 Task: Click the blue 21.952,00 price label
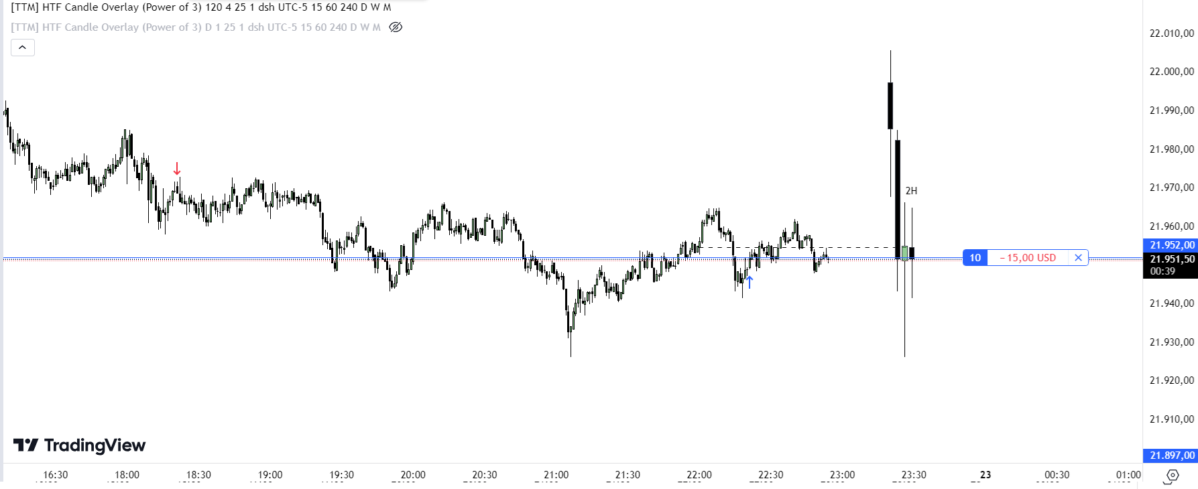point(1171,245)
